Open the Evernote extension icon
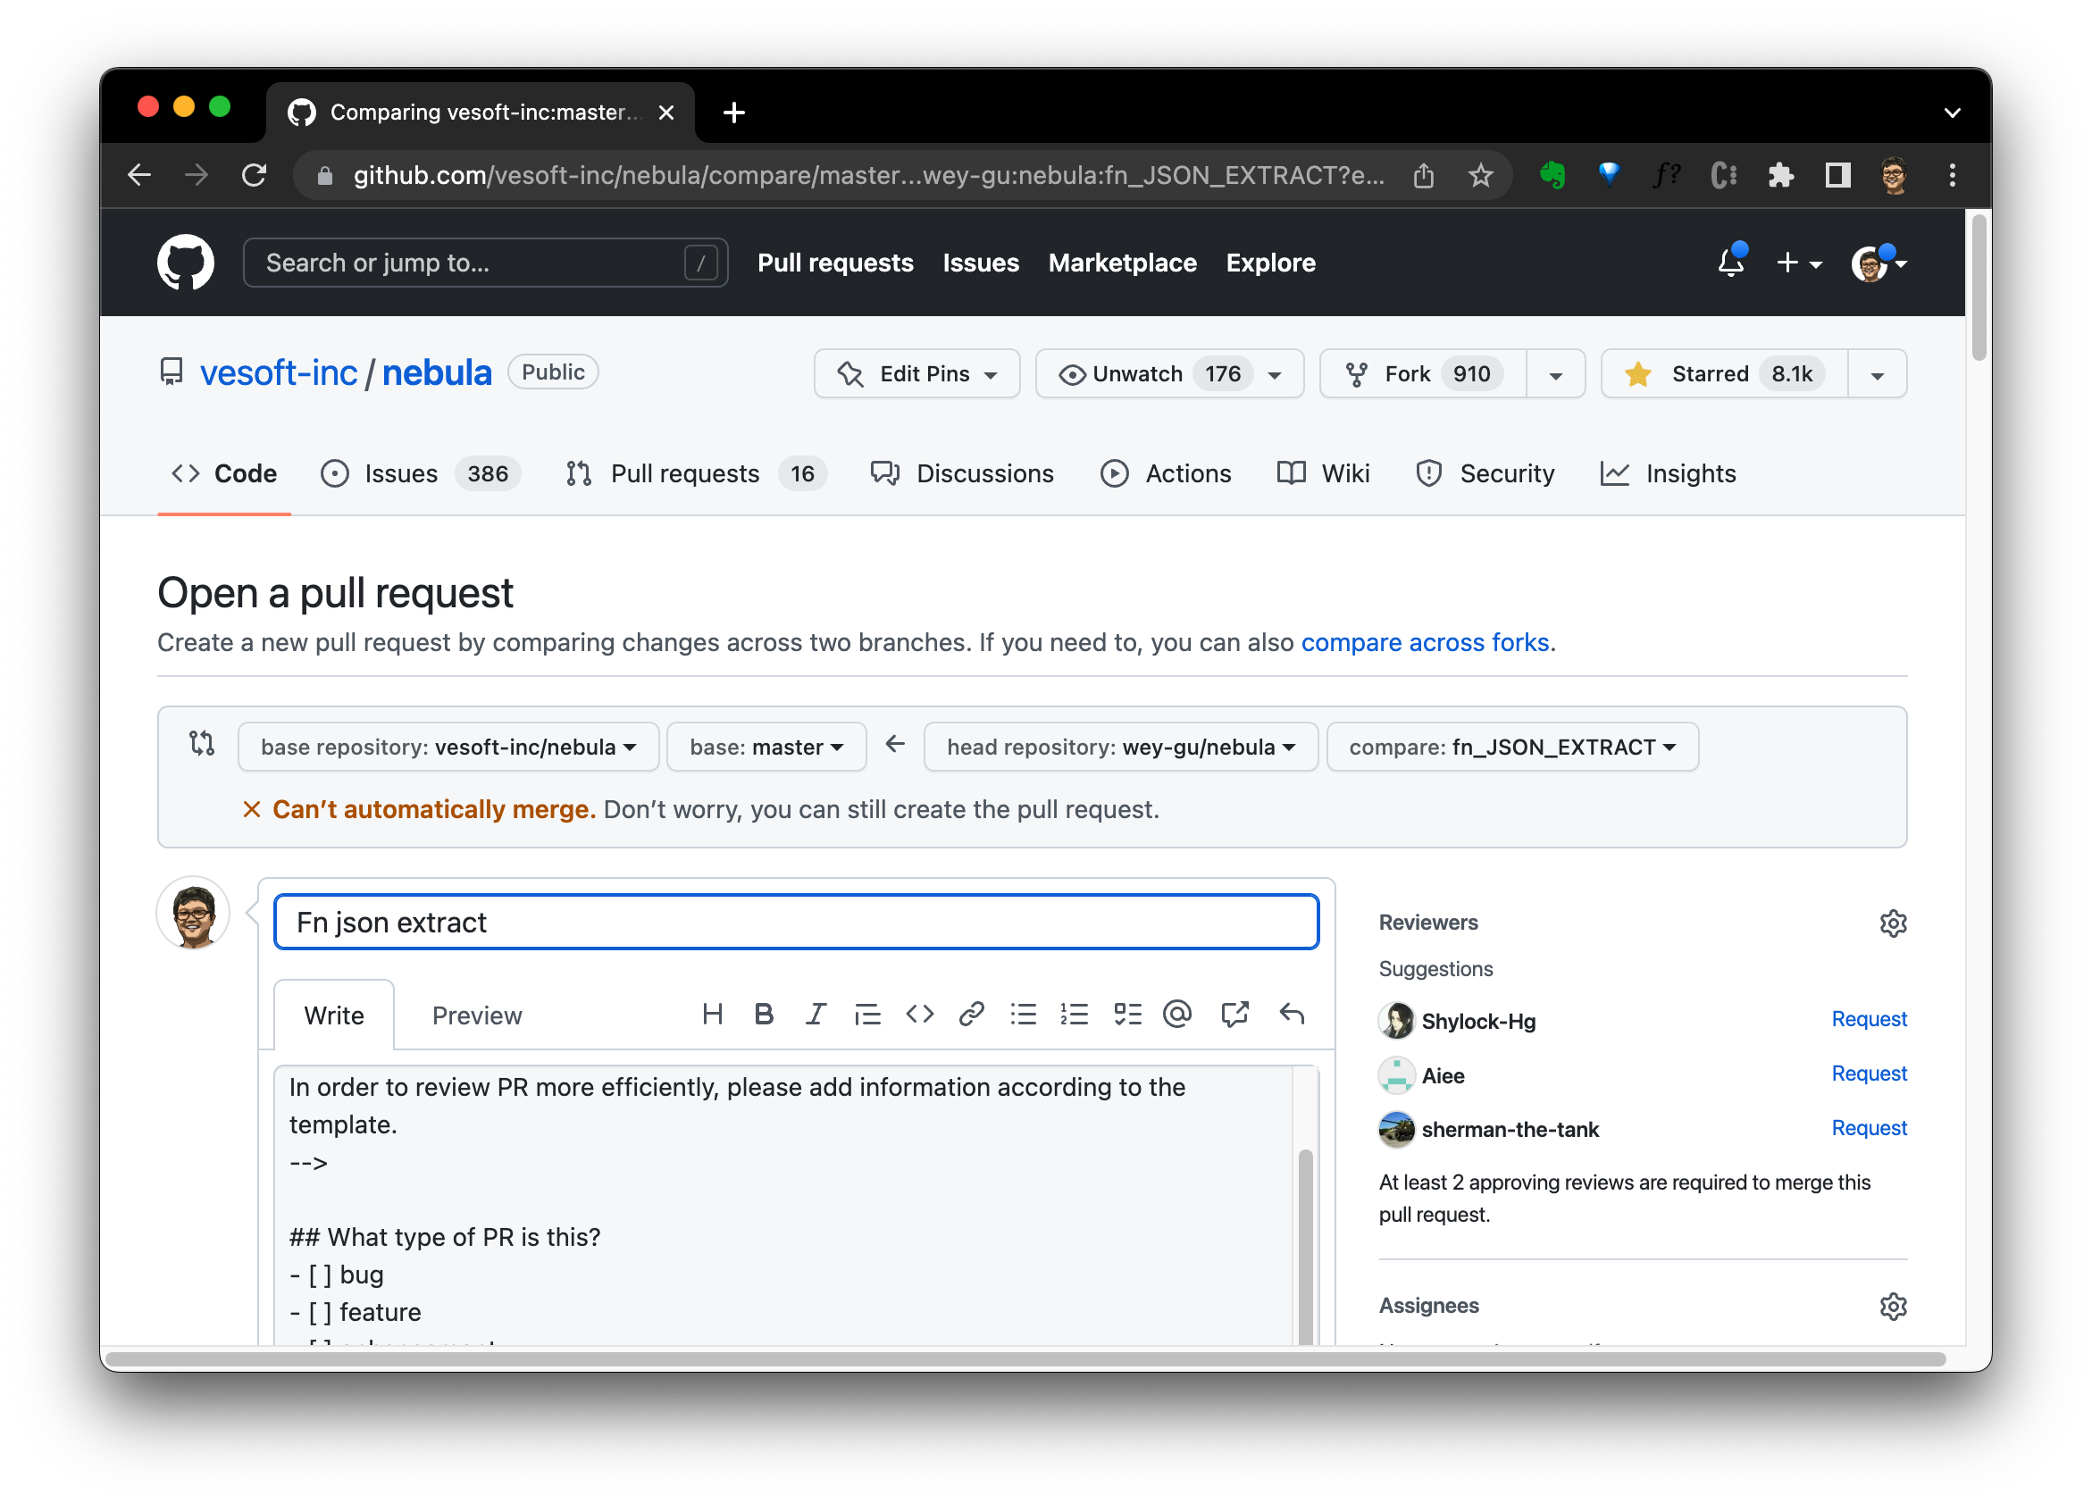The image size is (2092, 1504). 1552,174
